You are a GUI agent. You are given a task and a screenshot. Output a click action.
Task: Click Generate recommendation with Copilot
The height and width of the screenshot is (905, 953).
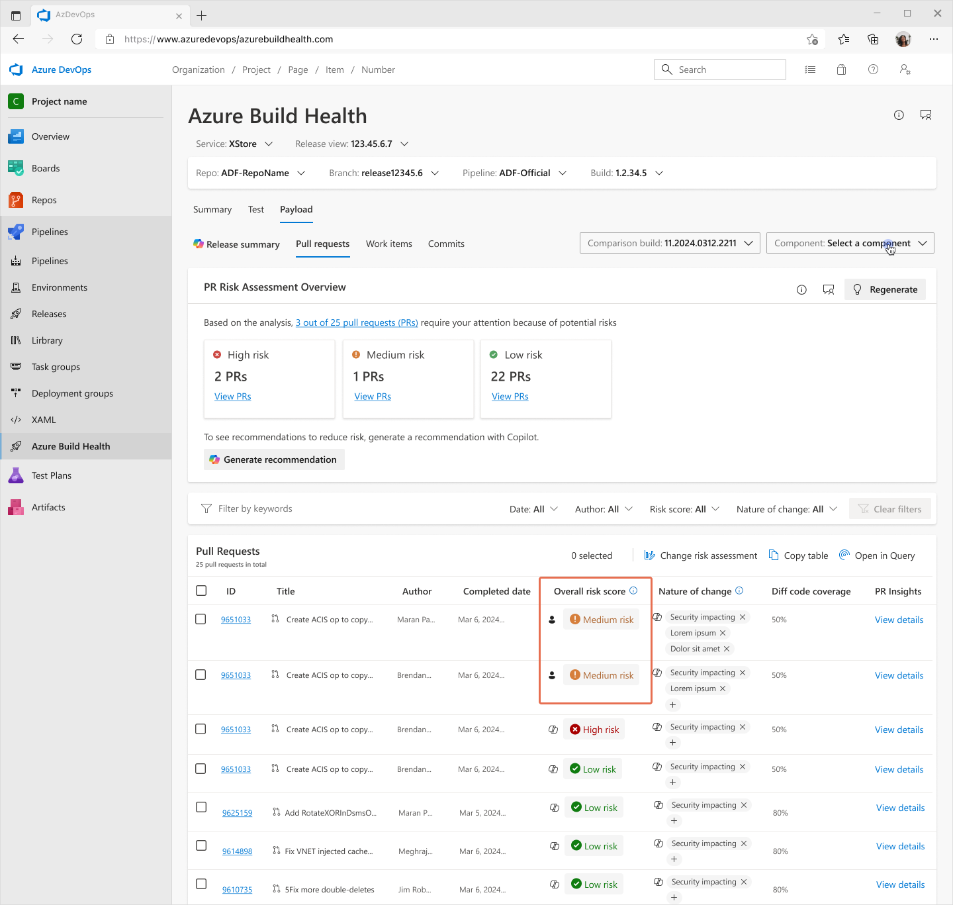point(274,459)
